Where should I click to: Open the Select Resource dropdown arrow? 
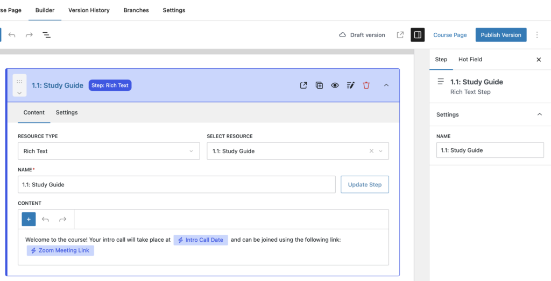point(380,151)
